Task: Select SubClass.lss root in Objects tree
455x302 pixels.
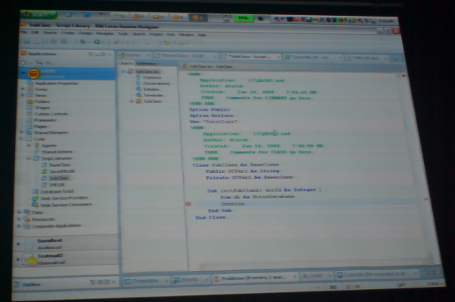Action: (x=147, y=71)
